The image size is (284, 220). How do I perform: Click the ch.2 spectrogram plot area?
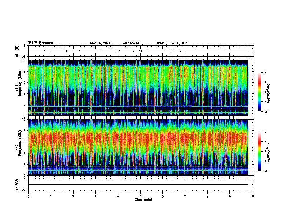tap(138, 147)
